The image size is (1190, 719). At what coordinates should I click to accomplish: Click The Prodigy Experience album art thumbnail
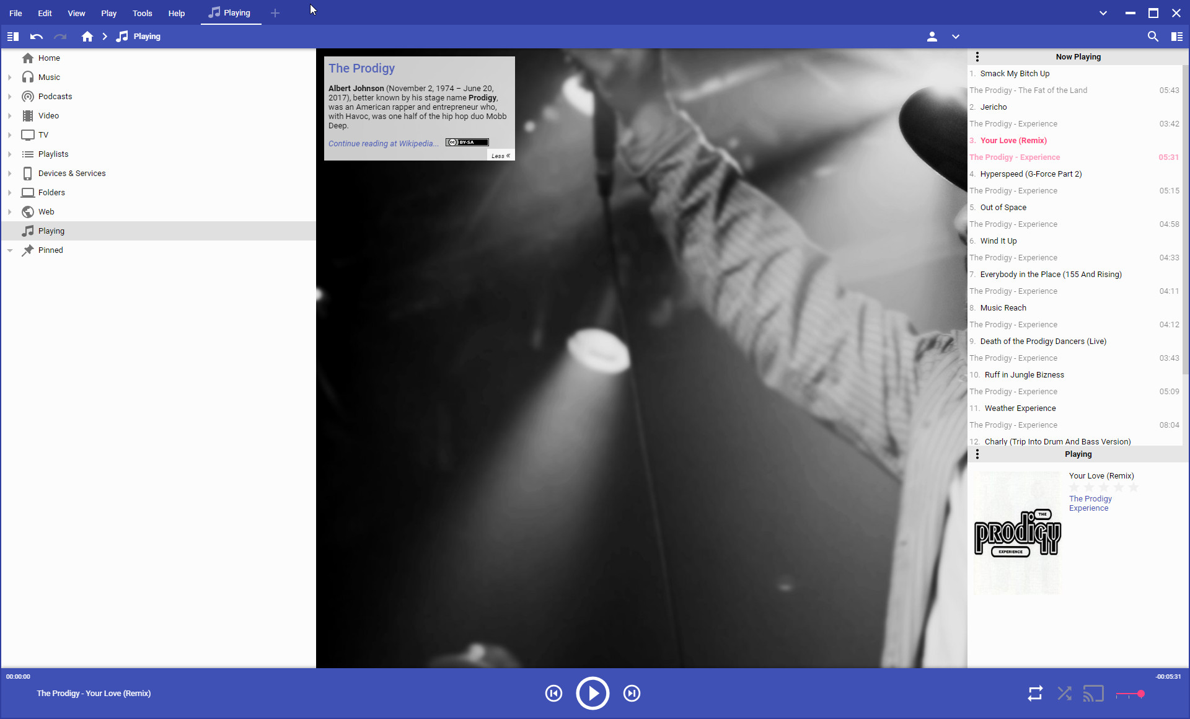tap(1016, 533)
